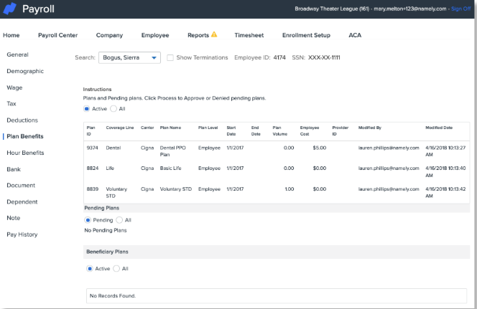Open the Enrollment Setup menu
This screenshot has height=309, width=477.
click(x=306, y=35)
